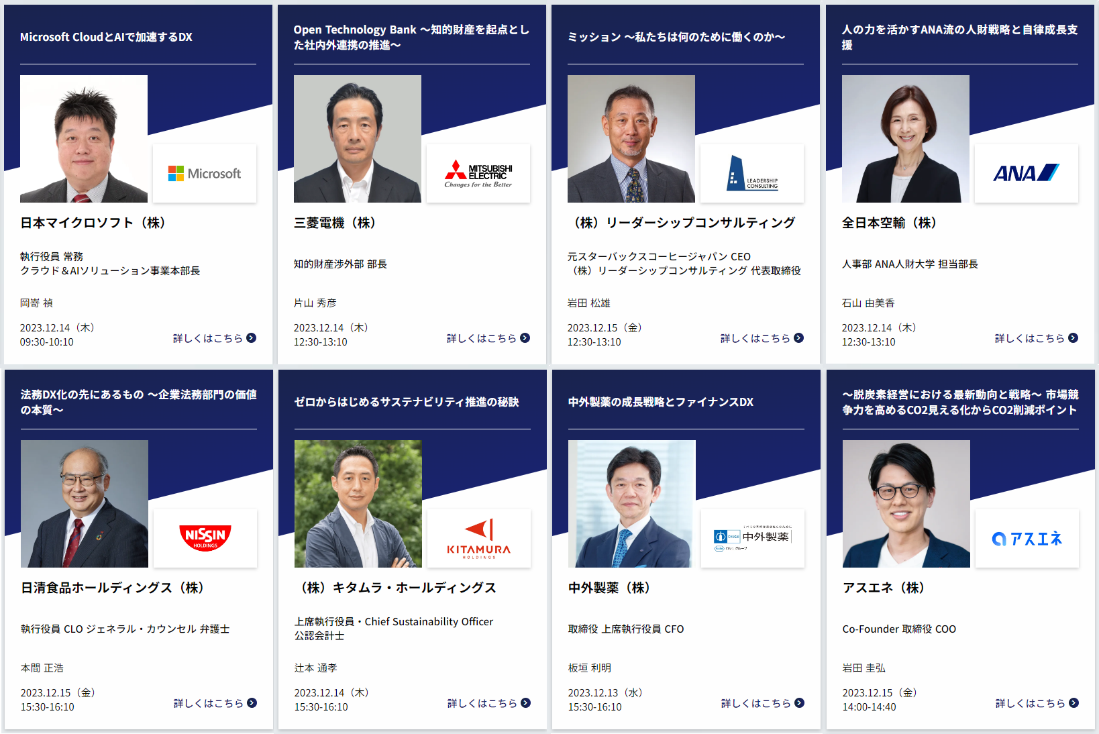1099x734 pixels.
Task: Select the speaker photo of 辻本 通孝
Action: coord(358,504)
